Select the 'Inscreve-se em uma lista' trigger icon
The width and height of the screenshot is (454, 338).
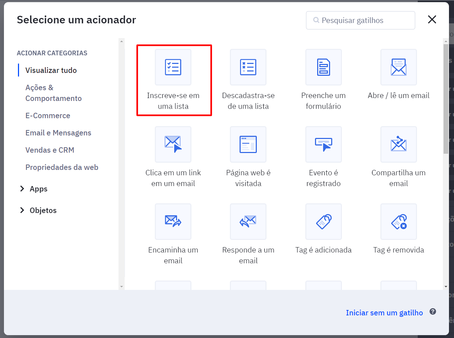click(x=173, y=67)
